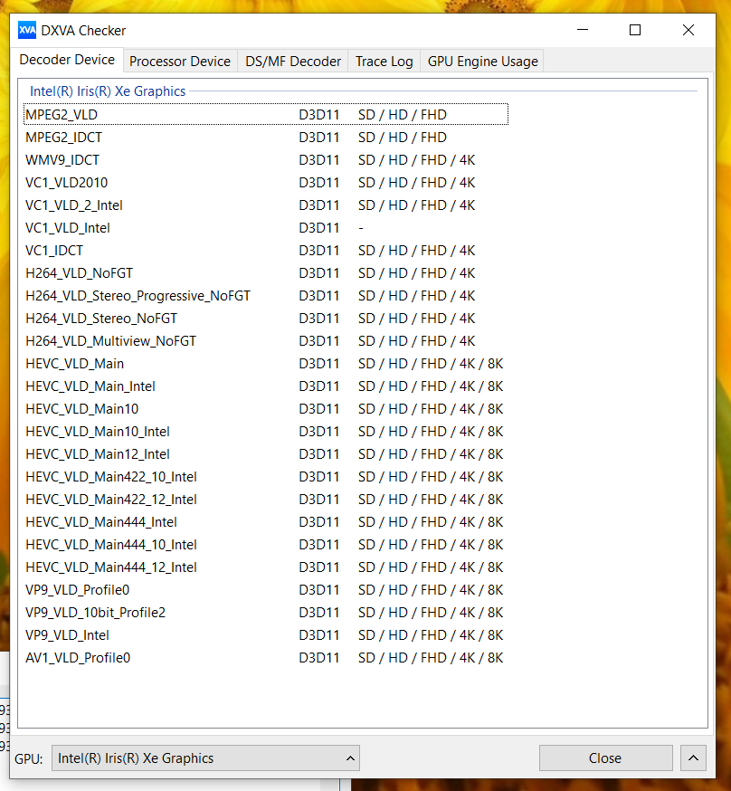
Task: Close the DXVA Checker window via the X
Action: pos(688,30)
